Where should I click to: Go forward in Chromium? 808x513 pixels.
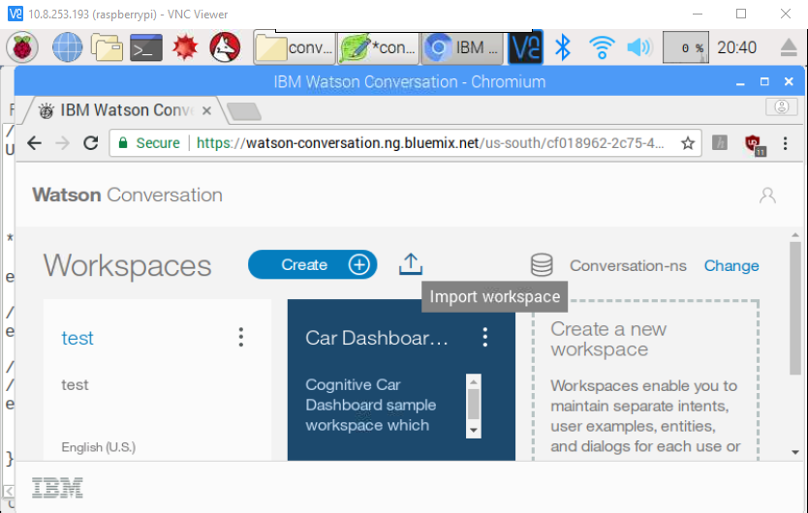coord(62,142)
